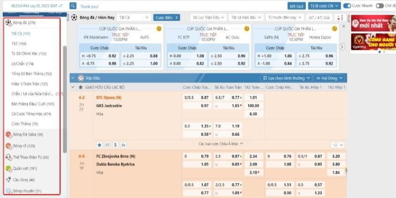The width and height of the screenshot is (396, 198).
Task: Open Bộ Lọc Trận Đấu filter dropdown
Action: coord(208,17)
